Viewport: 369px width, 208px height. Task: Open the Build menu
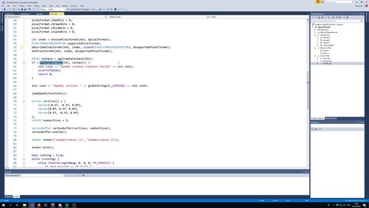coord(29,6)
